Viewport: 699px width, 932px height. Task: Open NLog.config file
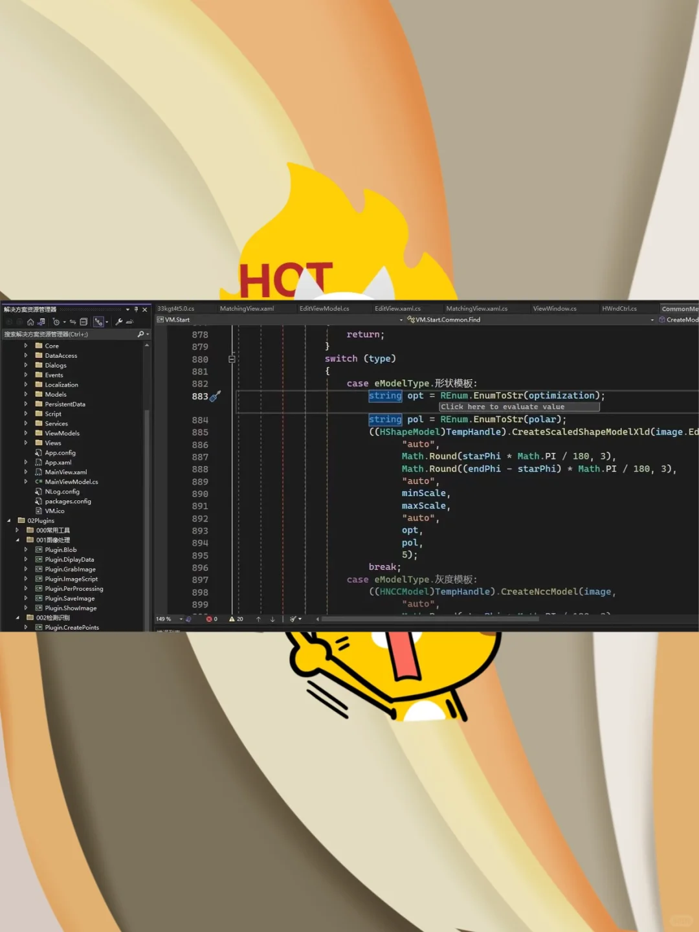(x=62, y=491)
